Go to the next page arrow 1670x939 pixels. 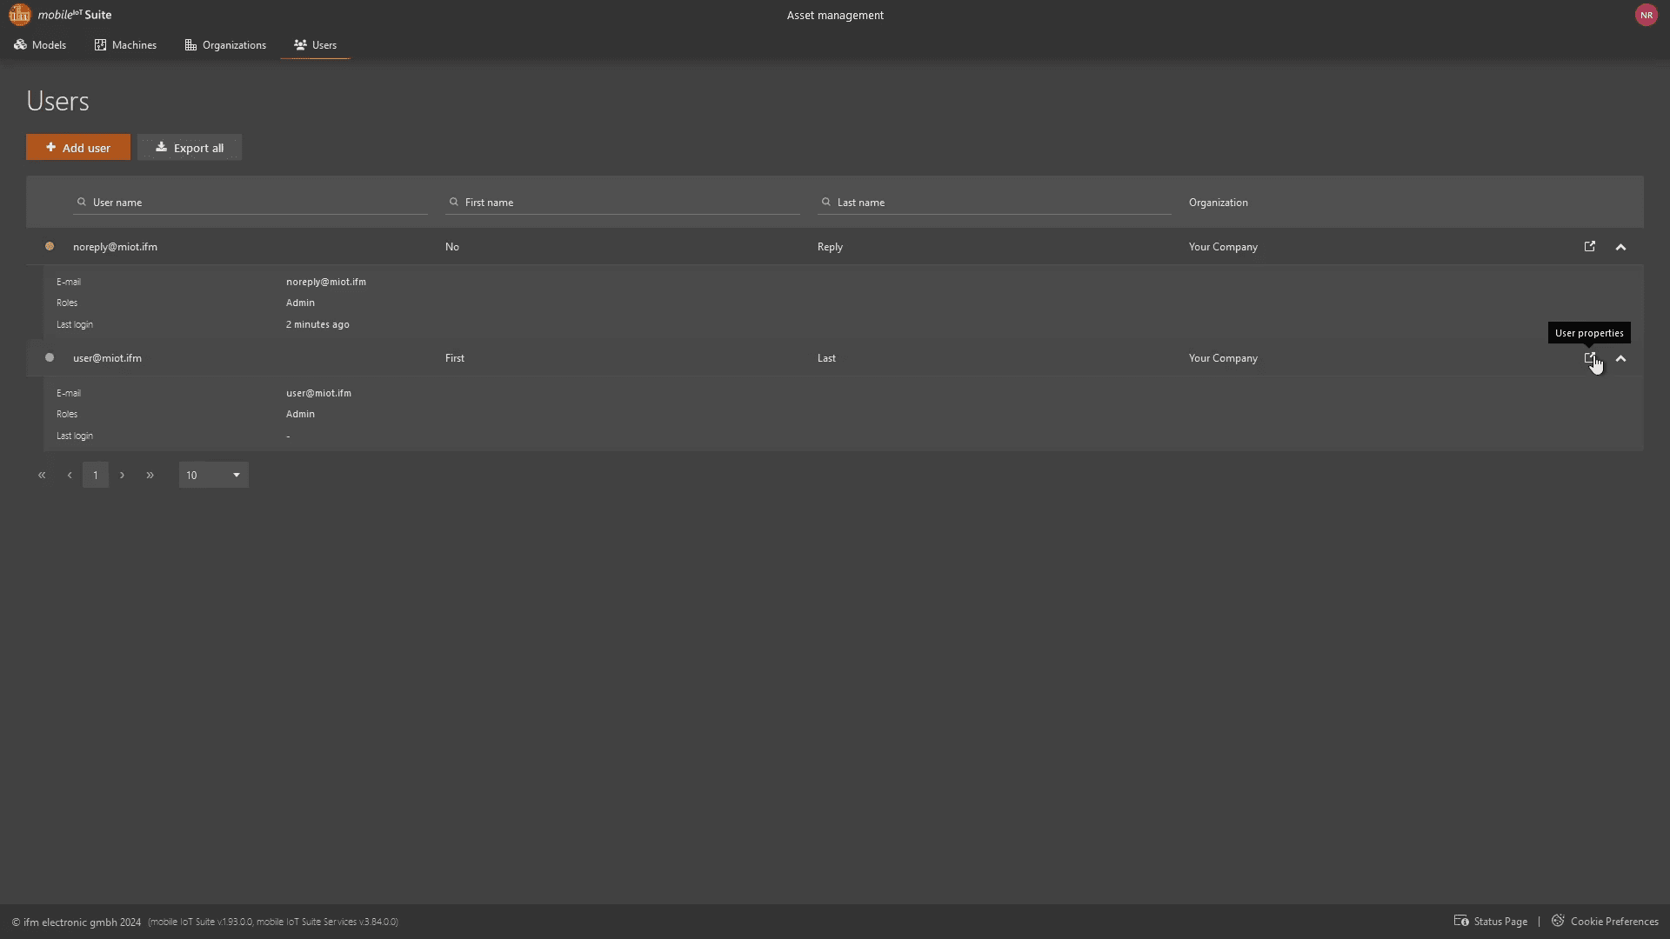tap(123, 475)
